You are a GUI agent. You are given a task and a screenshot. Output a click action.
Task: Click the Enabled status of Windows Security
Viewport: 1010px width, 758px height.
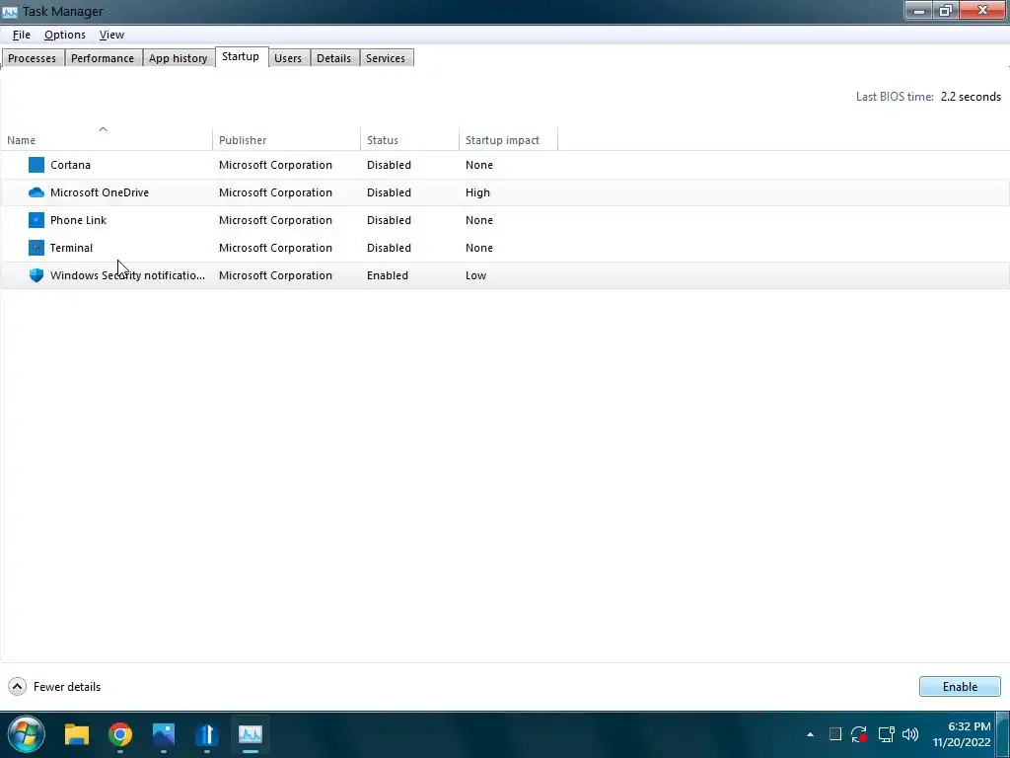pos(387,275)
